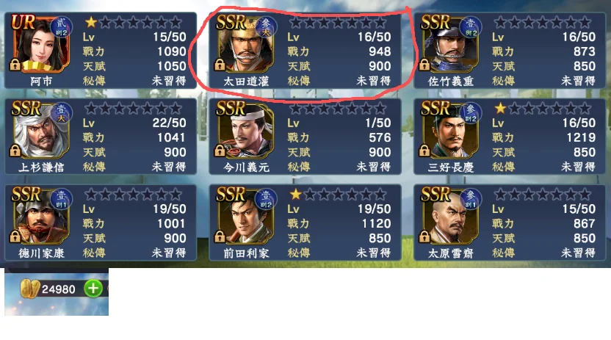Toggle the lock icon on 上杉謙信's portrait
The height and width of the screenshot is (340, 611).
pos(15,151)
